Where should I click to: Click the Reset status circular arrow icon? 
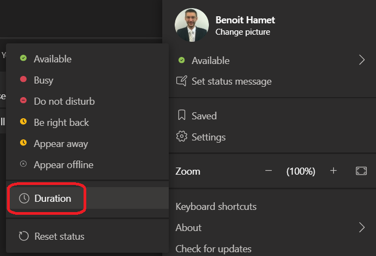[x=24, y=236]
